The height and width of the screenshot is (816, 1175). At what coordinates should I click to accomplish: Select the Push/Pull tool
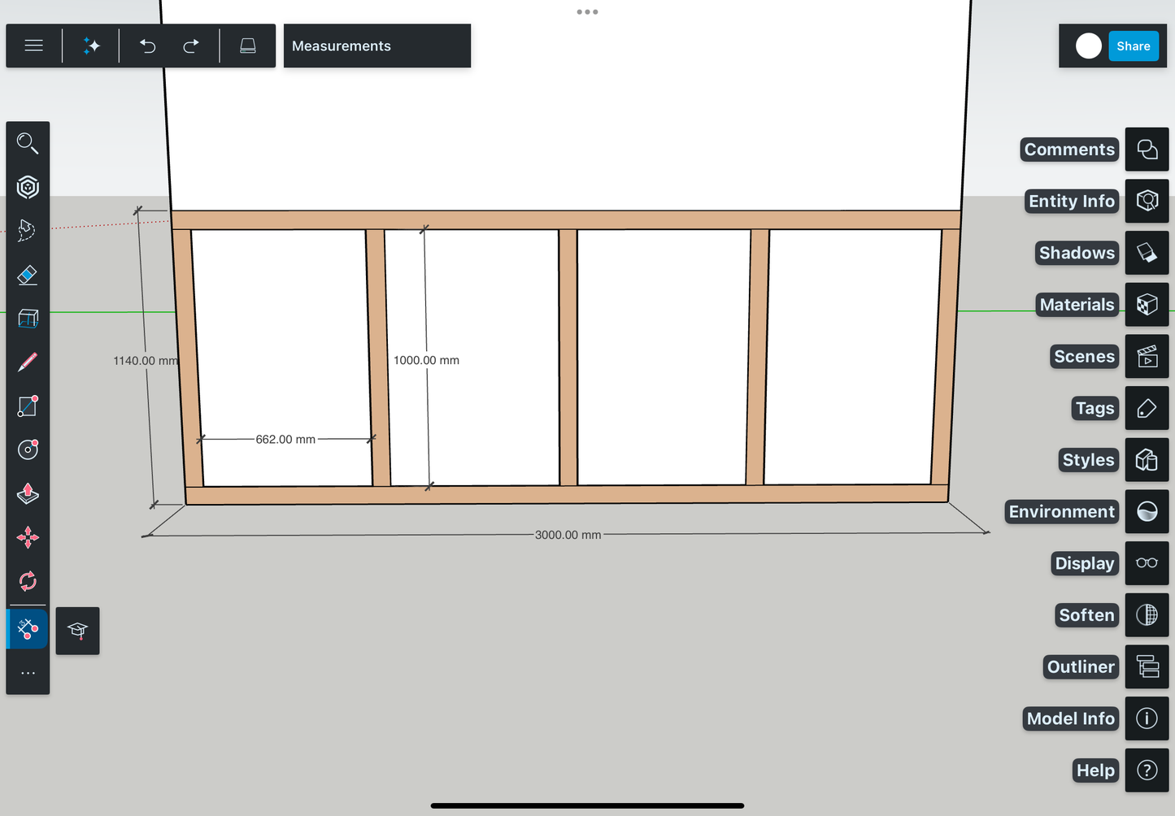[x=28, y=493]
